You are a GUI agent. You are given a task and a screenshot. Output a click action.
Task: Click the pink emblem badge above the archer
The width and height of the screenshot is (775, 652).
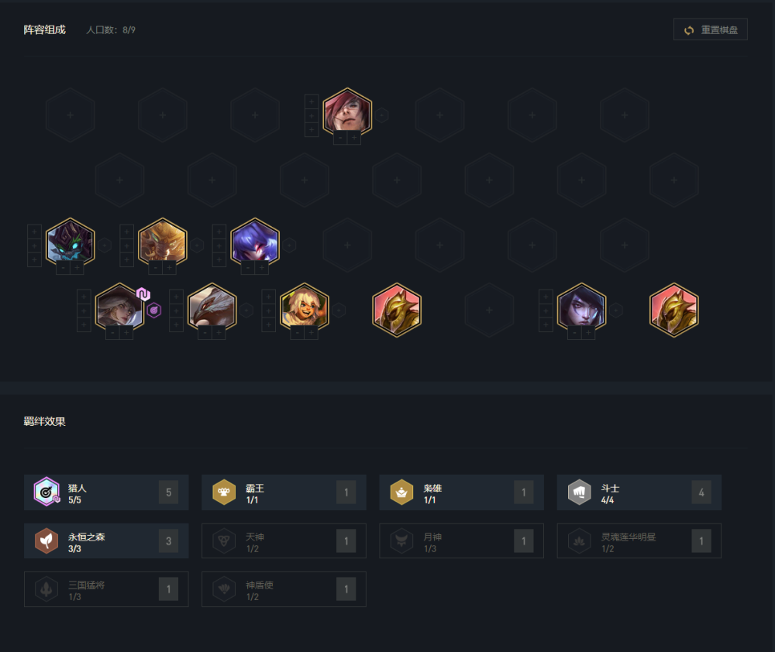pyautogui.click(x=143, y=294)
